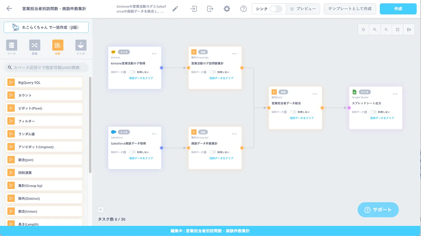This screenshot has width=421, height=236.
Task: Click the 作成 button
Action: coord(398,9)
